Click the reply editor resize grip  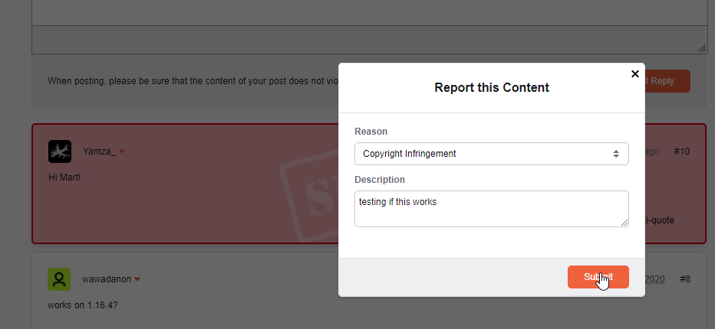[702, 48]
